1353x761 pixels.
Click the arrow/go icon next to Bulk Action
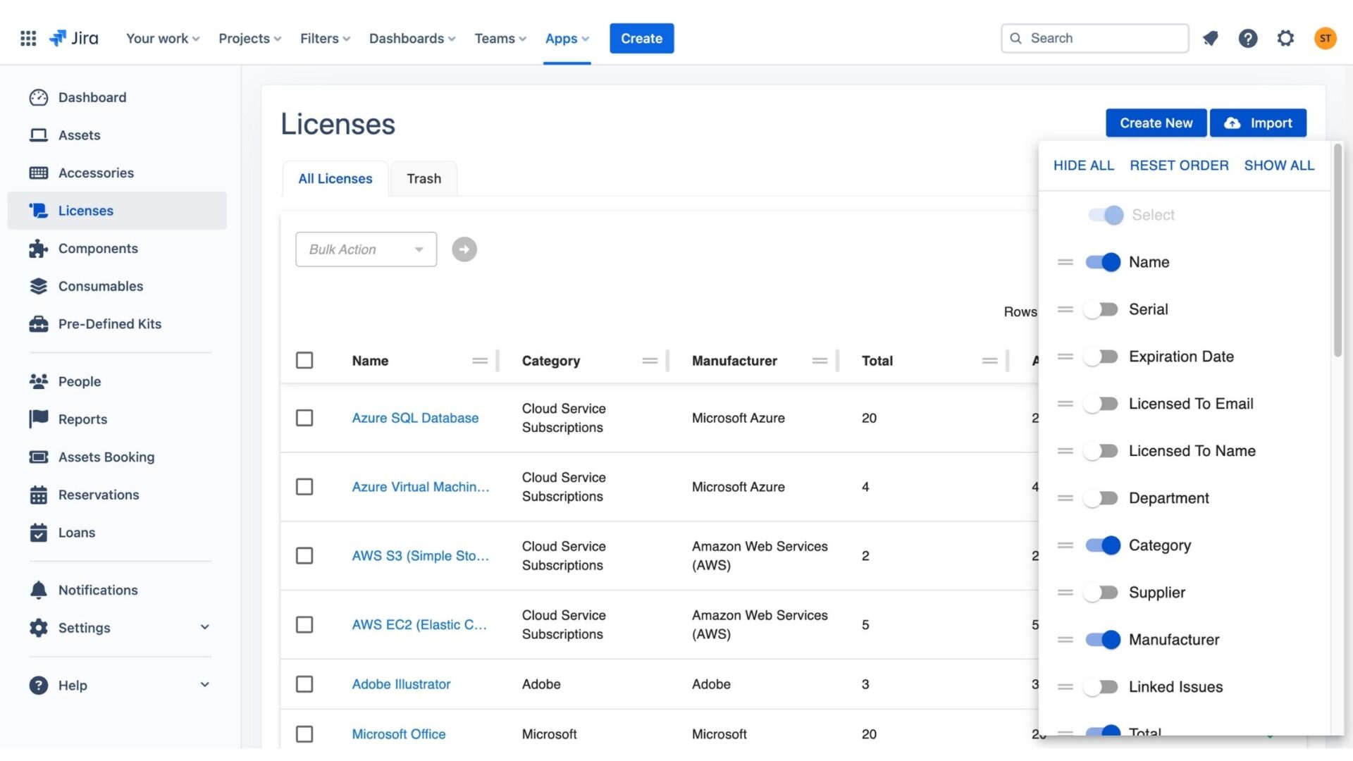464,249
